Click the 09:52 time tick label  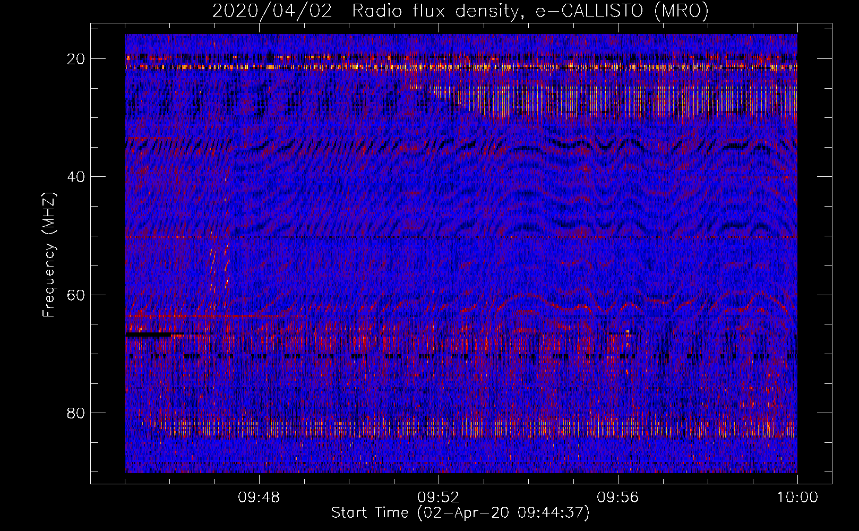439,498
